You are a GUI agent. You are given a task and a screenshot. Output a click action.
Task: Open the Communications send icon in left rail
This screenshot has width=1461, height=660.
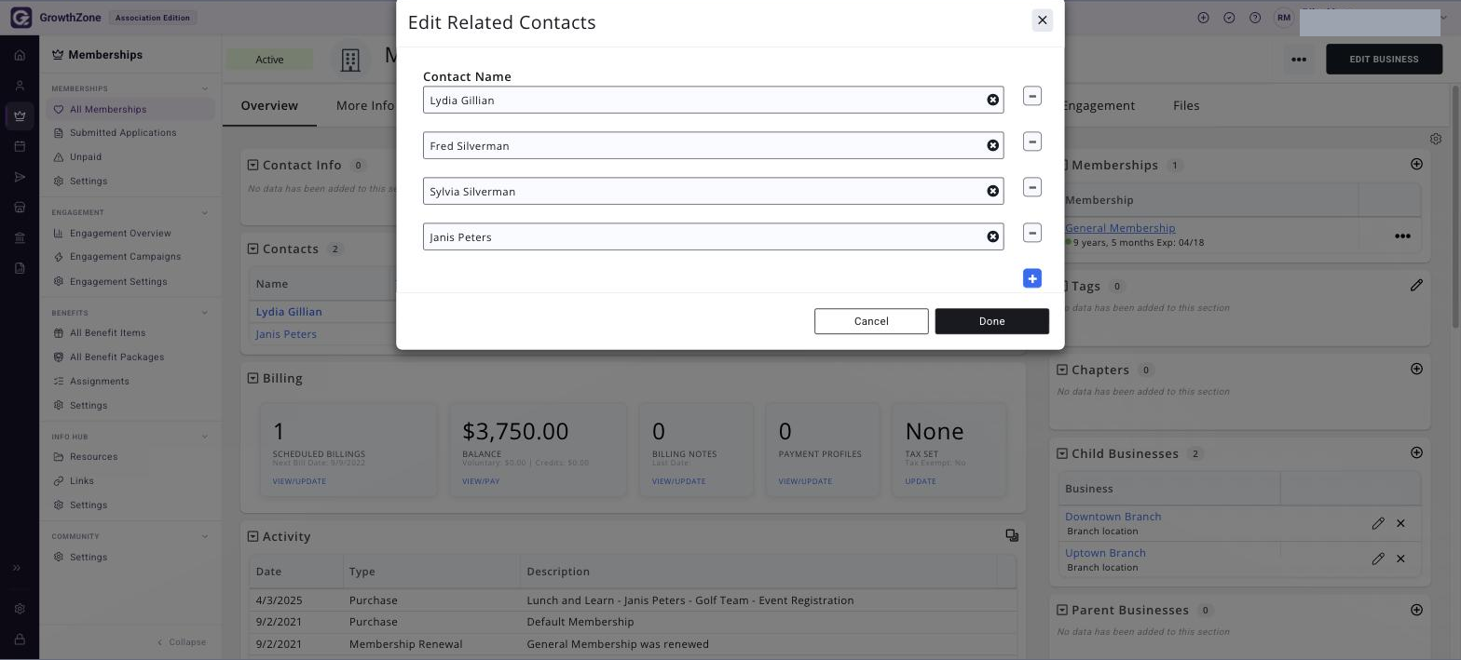tap(20, 177)
